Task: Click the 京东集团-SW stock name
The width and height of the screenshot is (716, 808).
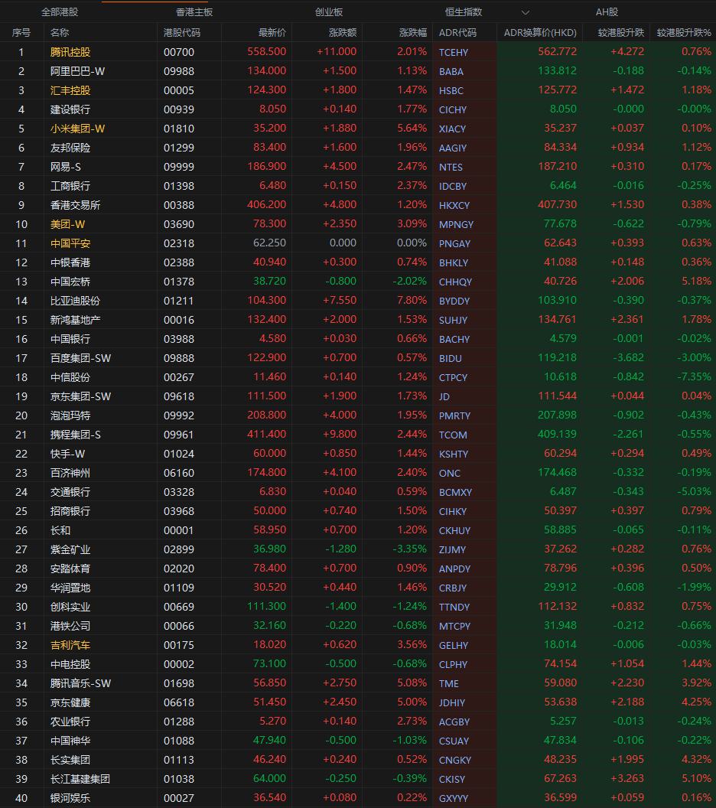Action: click(80, 396)
